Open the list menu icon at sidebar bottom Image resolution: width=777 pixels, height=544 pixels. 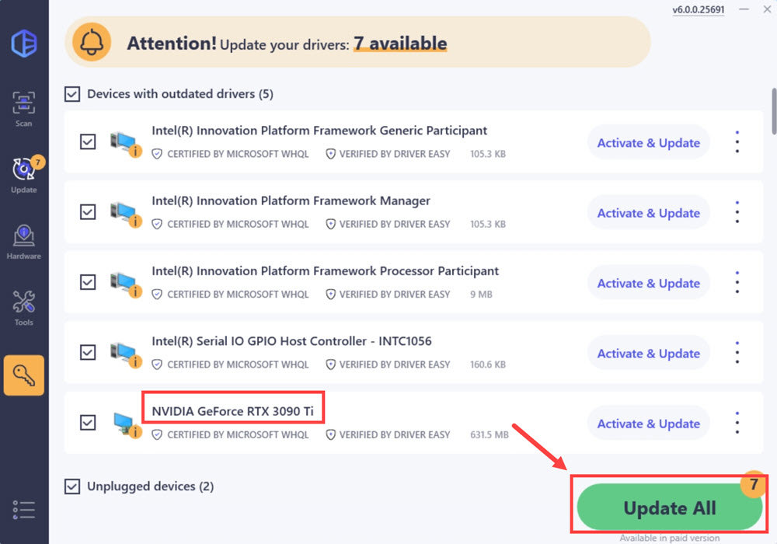pos(23,509)
